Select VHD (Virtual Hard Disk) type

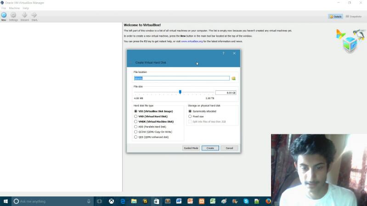(151, 117)
